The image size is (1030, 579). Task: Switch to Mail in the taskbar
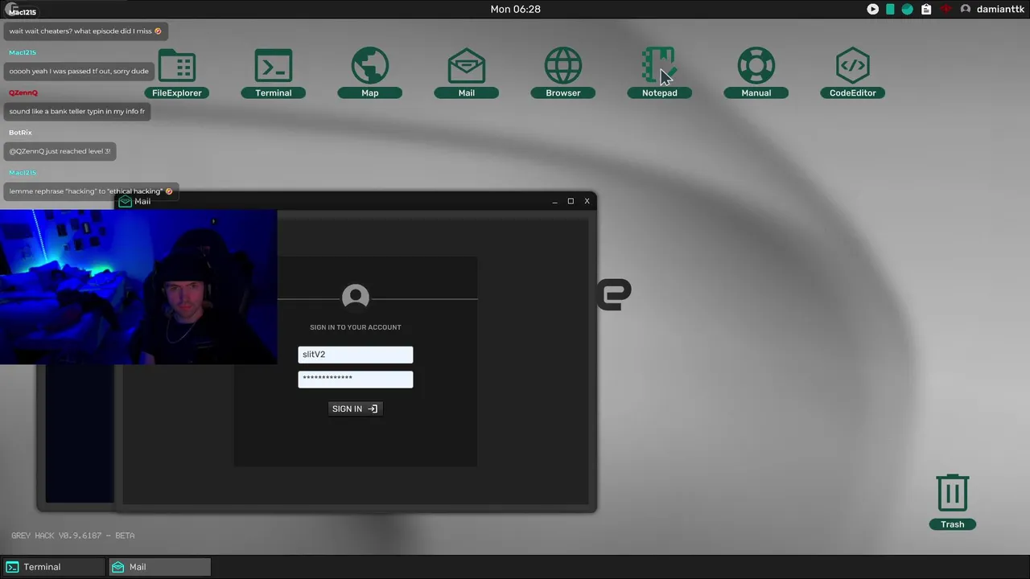point(159,567)
